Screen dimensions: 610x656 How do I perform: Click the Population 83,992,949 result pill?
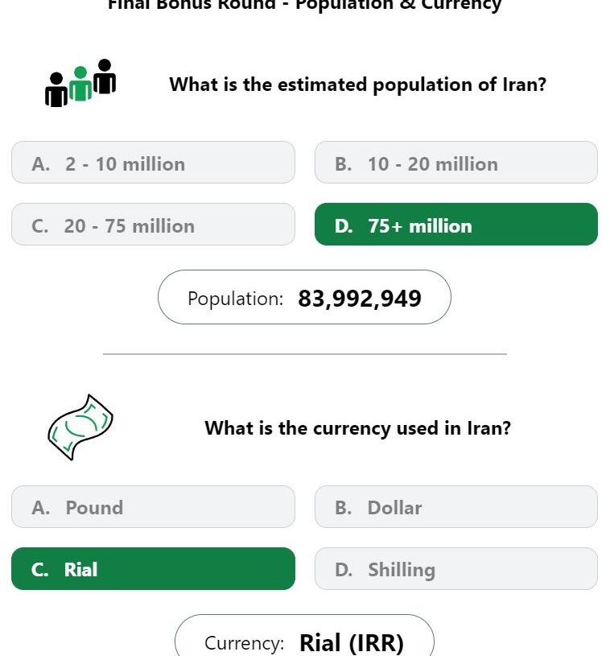(304, 297)
